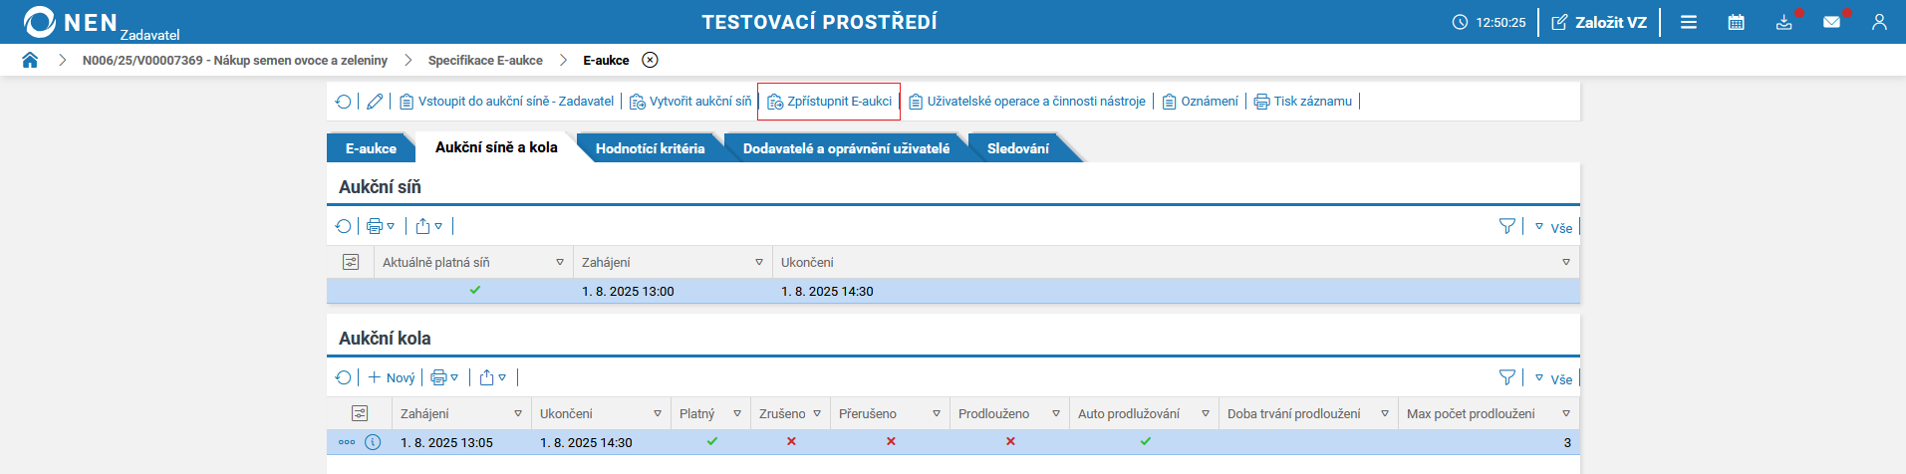Open Doba trvání prodloužení column dropdown
The image size is (1906, 474).
[x=1385, y=413]
